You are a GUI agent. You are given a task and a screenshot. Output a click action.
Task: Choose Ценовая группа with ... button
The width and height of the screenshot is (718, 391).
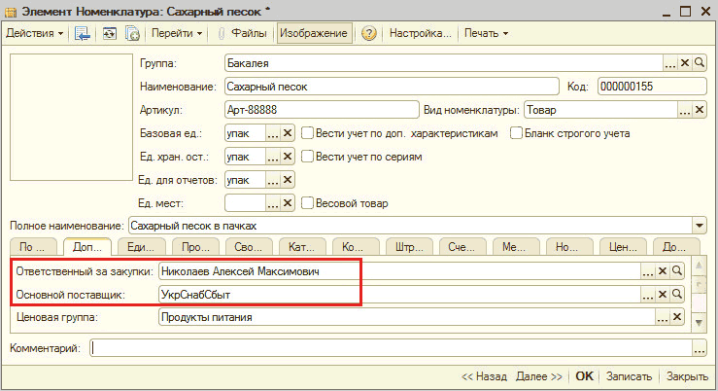pos(663,317)
